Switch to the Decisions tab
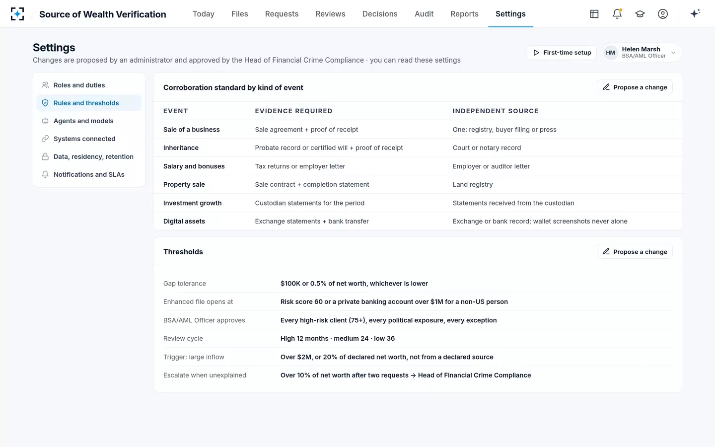 tap(380, 14)
